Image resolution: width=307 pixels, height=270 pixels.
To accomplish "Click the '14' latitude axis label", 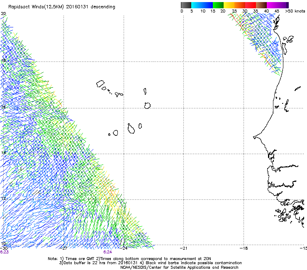I will (x=3, y=152).
